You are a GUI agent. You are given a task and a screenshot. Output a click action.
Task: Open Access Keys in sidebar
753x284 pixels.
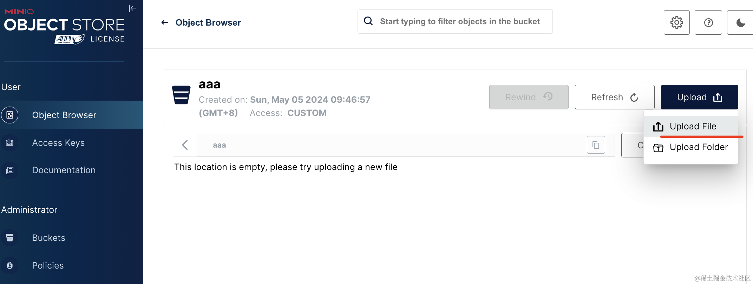pos(58,143)
